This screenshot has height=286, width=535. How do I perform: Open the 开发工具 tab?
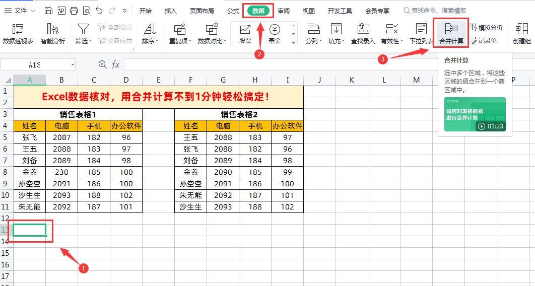tap(340, 11)
